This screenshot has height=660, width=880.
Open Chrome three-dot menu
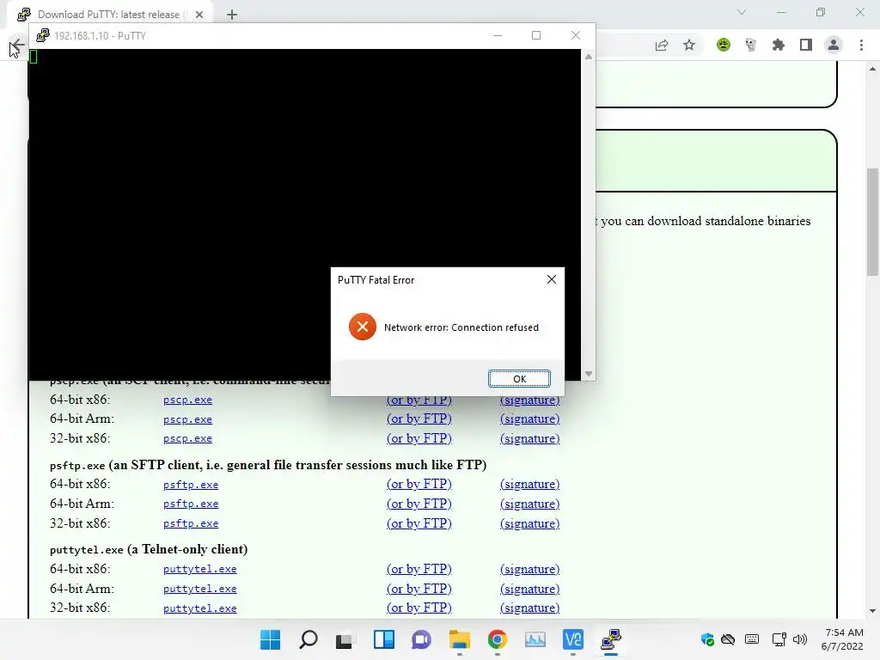pos(861,45)
